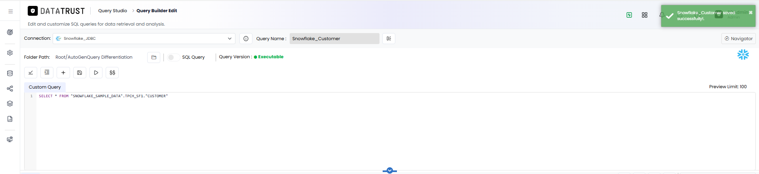Browse folder path with folder icon
Viewport: 759px width, 174px height.
[x=154, y=57]
